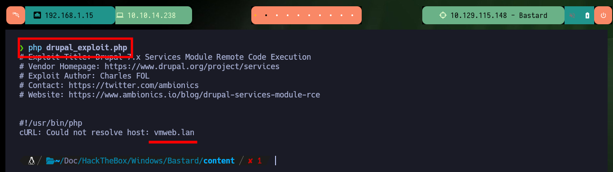Switch to the first orange workspace dot
Image resolution: width=613 pixels, height=172 pixels.
[255, 15]
